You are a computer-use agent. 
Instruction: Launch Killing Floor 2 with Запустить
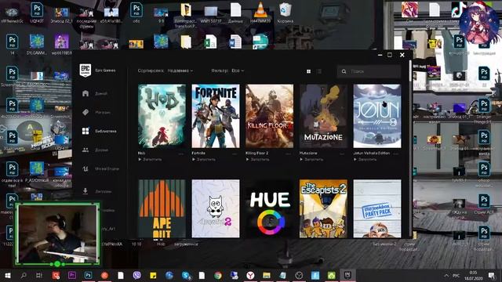[x=257, y=159]
